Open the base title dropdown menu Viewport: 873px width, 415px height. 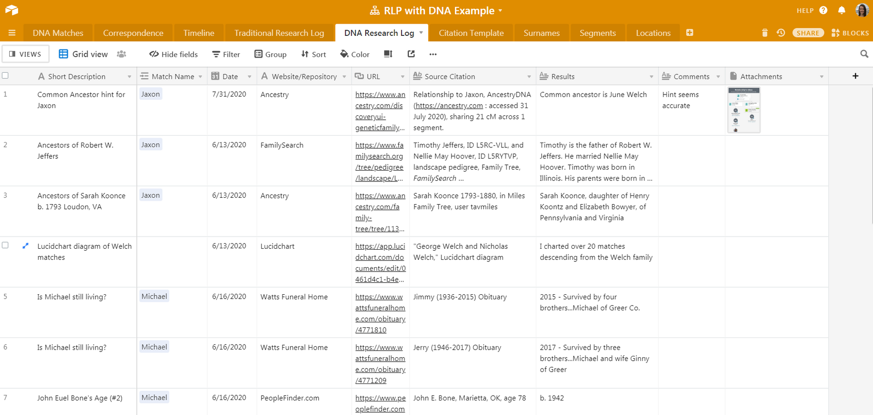click(500, 11)
